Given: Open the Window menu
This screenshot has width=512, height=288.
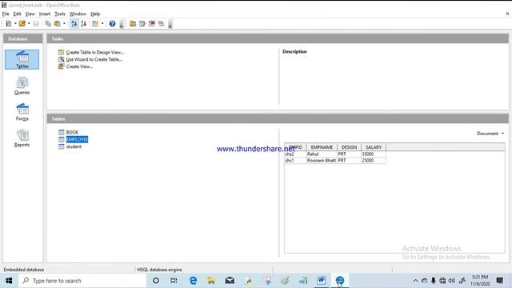Looking at the screenshot, I should (78, 14).
